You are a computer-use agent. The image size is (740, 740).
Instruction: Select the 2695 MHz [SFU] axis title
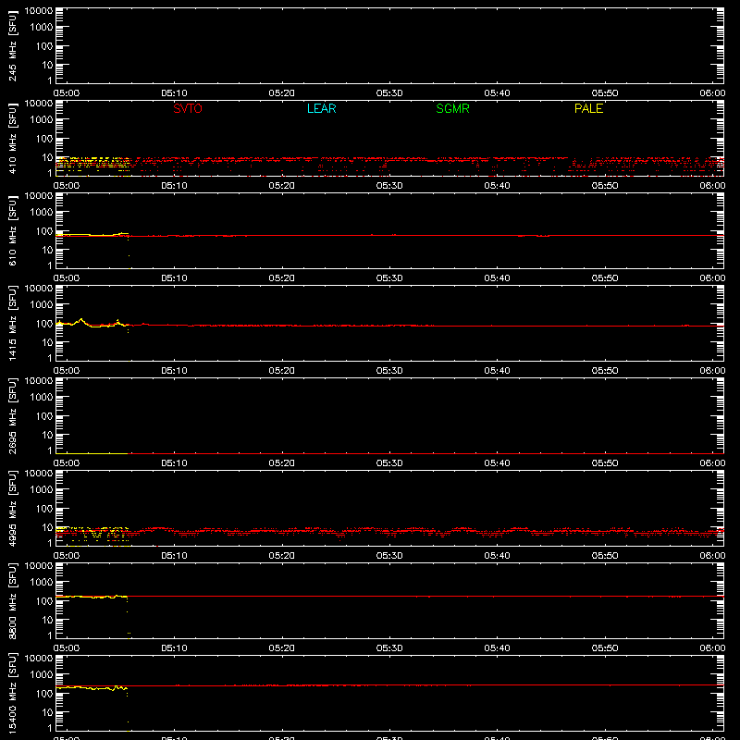(12, 415)
